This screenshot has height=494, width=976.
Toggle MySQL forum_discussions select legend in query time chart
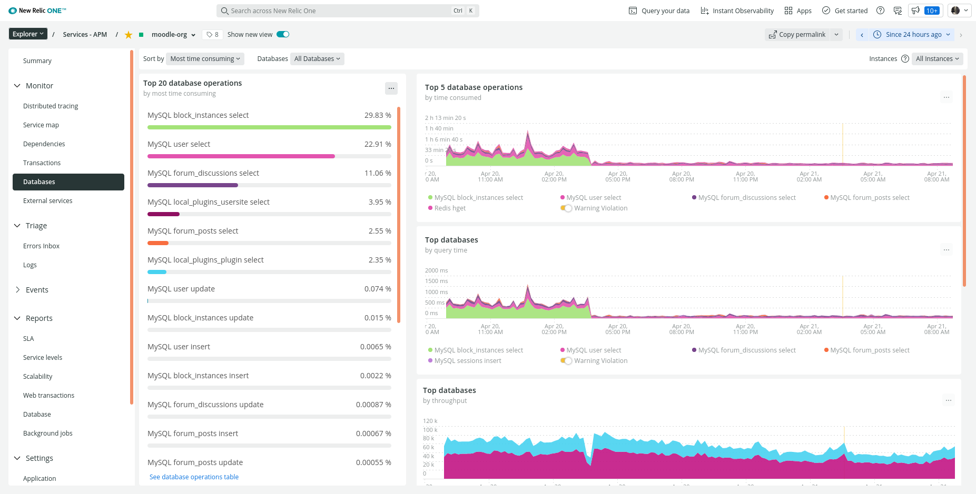tap(744, 350)
